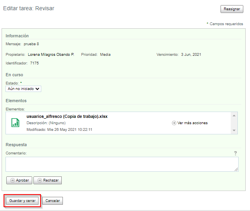
Task: Click the Ver más acciones arrow icon
Action: pyautogui.click(x=174, y=123)
